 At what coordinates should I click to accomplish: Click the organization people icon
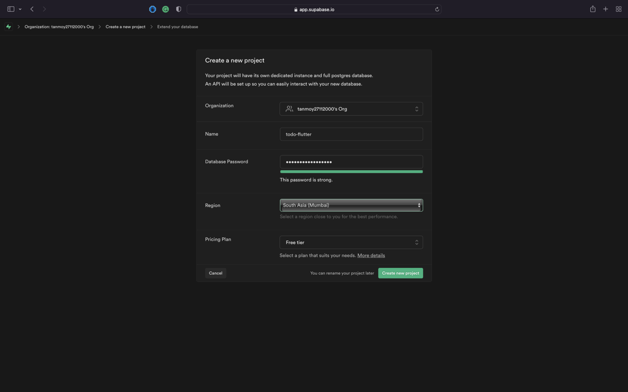tap(289, 109)
